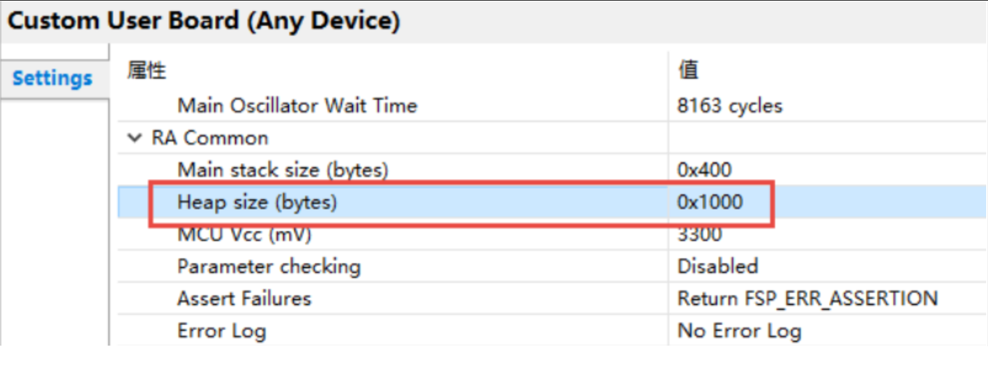Select the Parameter checking property
Image resolution: width=988 pixels, height=369 pixels.
tap(269, 266)
